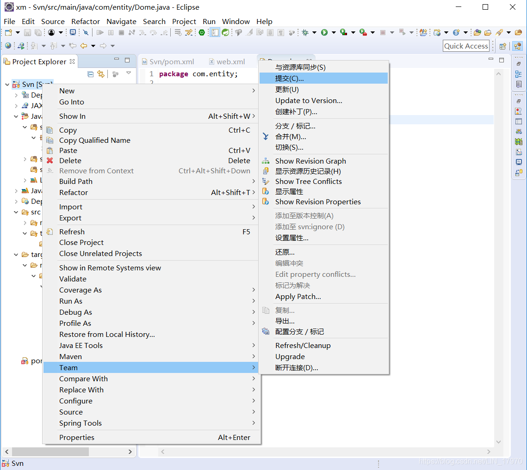Expand the JAX tree node
This screenshot has height=470, width=527.
pos(16,106)
